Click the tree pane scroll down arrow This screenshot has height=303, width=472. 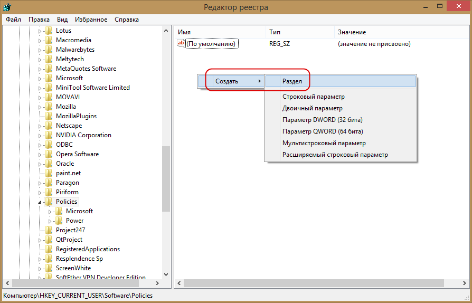(x=166, y=274)
